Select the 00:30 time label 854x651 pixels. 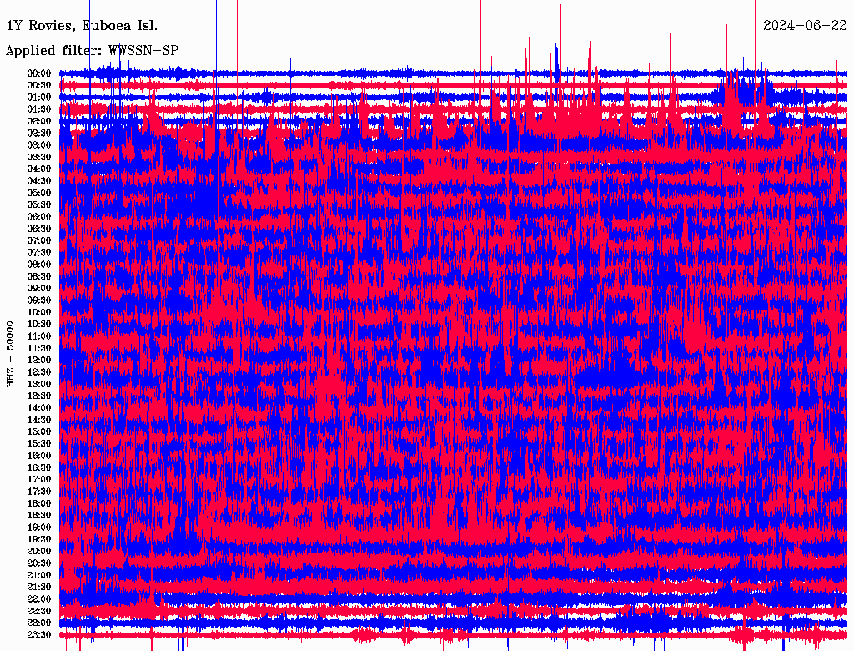39,85
